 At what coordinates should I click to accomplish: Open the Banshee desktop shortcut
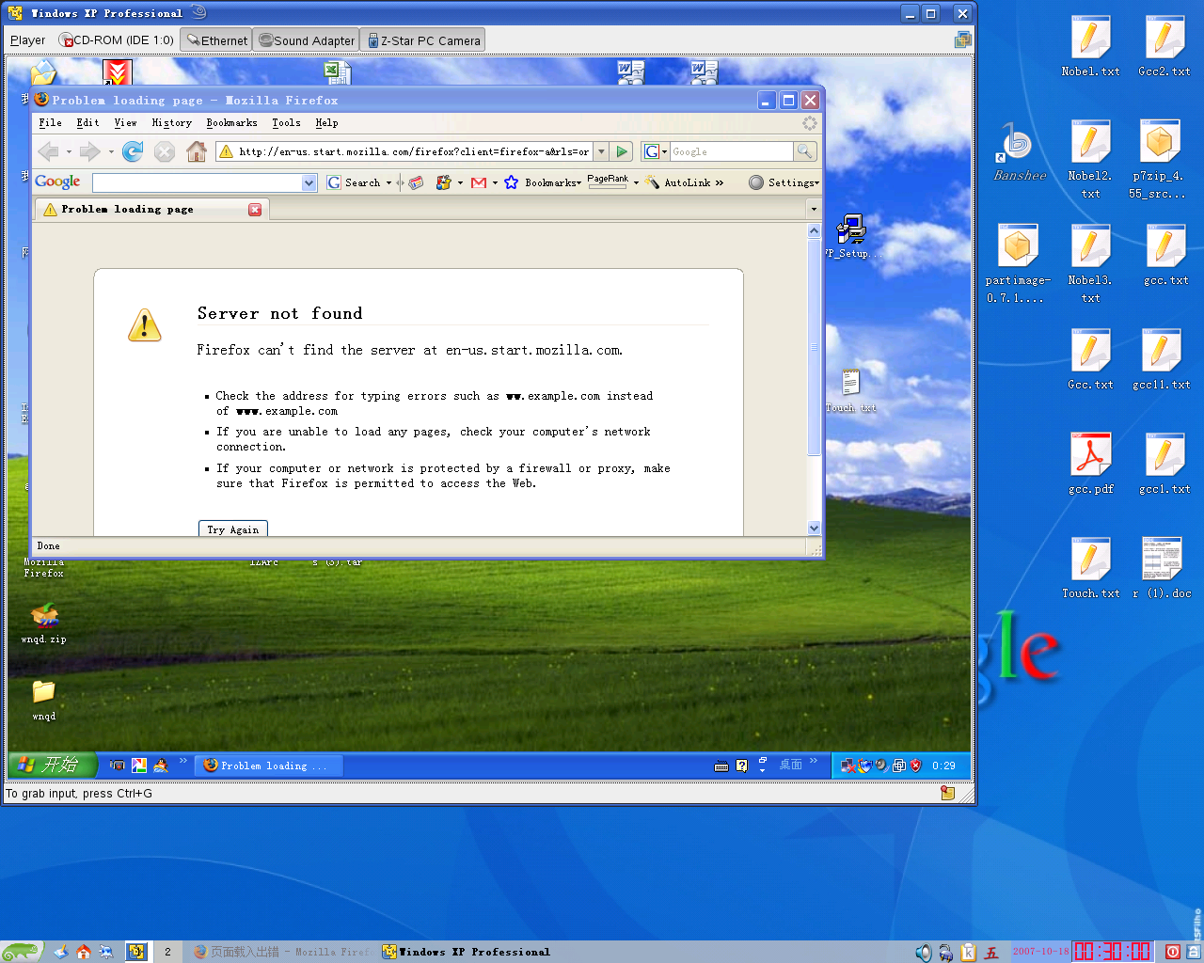pos(1020,150)
